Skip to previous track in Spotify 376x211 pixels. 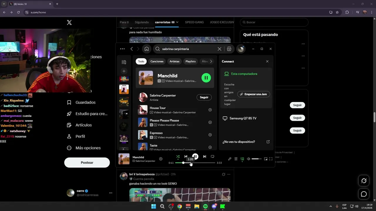[x=186, y=156]
